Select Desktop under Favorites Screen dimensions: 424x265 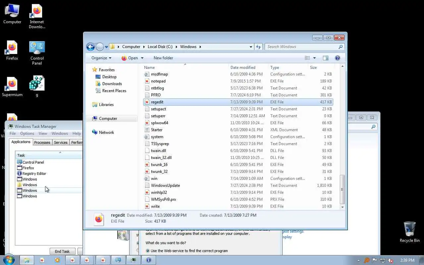109,77
